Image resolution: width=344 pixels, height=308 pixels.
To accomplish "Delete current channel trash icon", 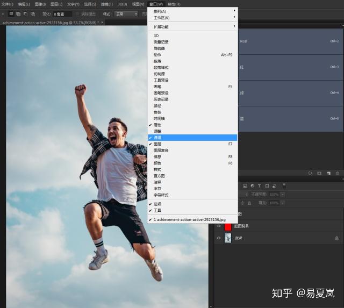I will 338,173.
